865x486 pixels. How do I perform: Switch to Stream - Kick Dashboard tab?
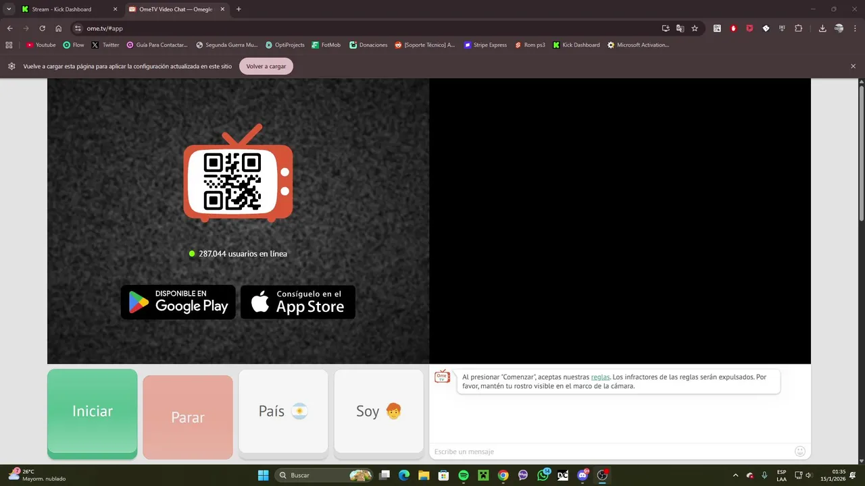[68, 9]
